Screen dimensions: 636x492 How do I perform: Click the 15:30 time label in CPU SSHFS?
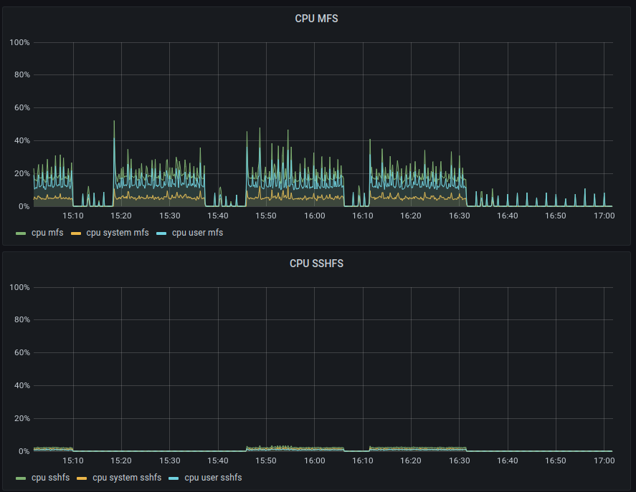point(169,460)
